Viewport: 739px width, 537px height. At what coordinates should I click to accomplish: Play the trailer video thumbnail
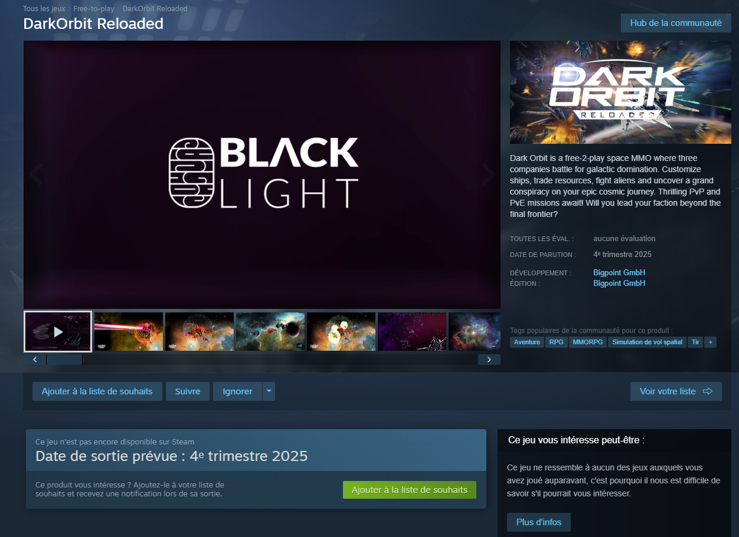pos(58,331)
